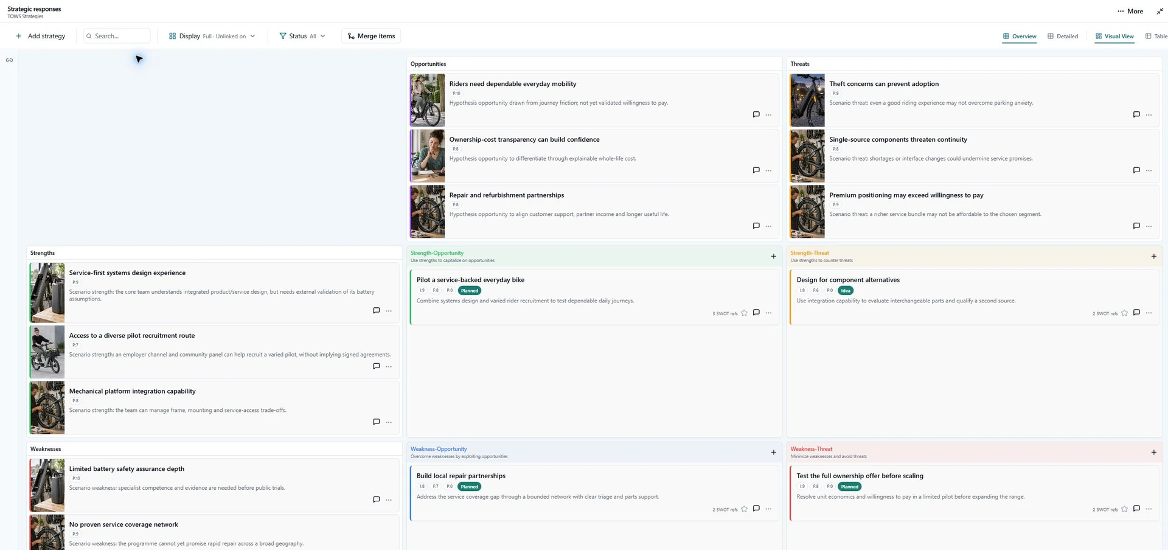Open more options for Single-source components card
The height and width of the screenshot is (550, 1168).
(1149, 170)
